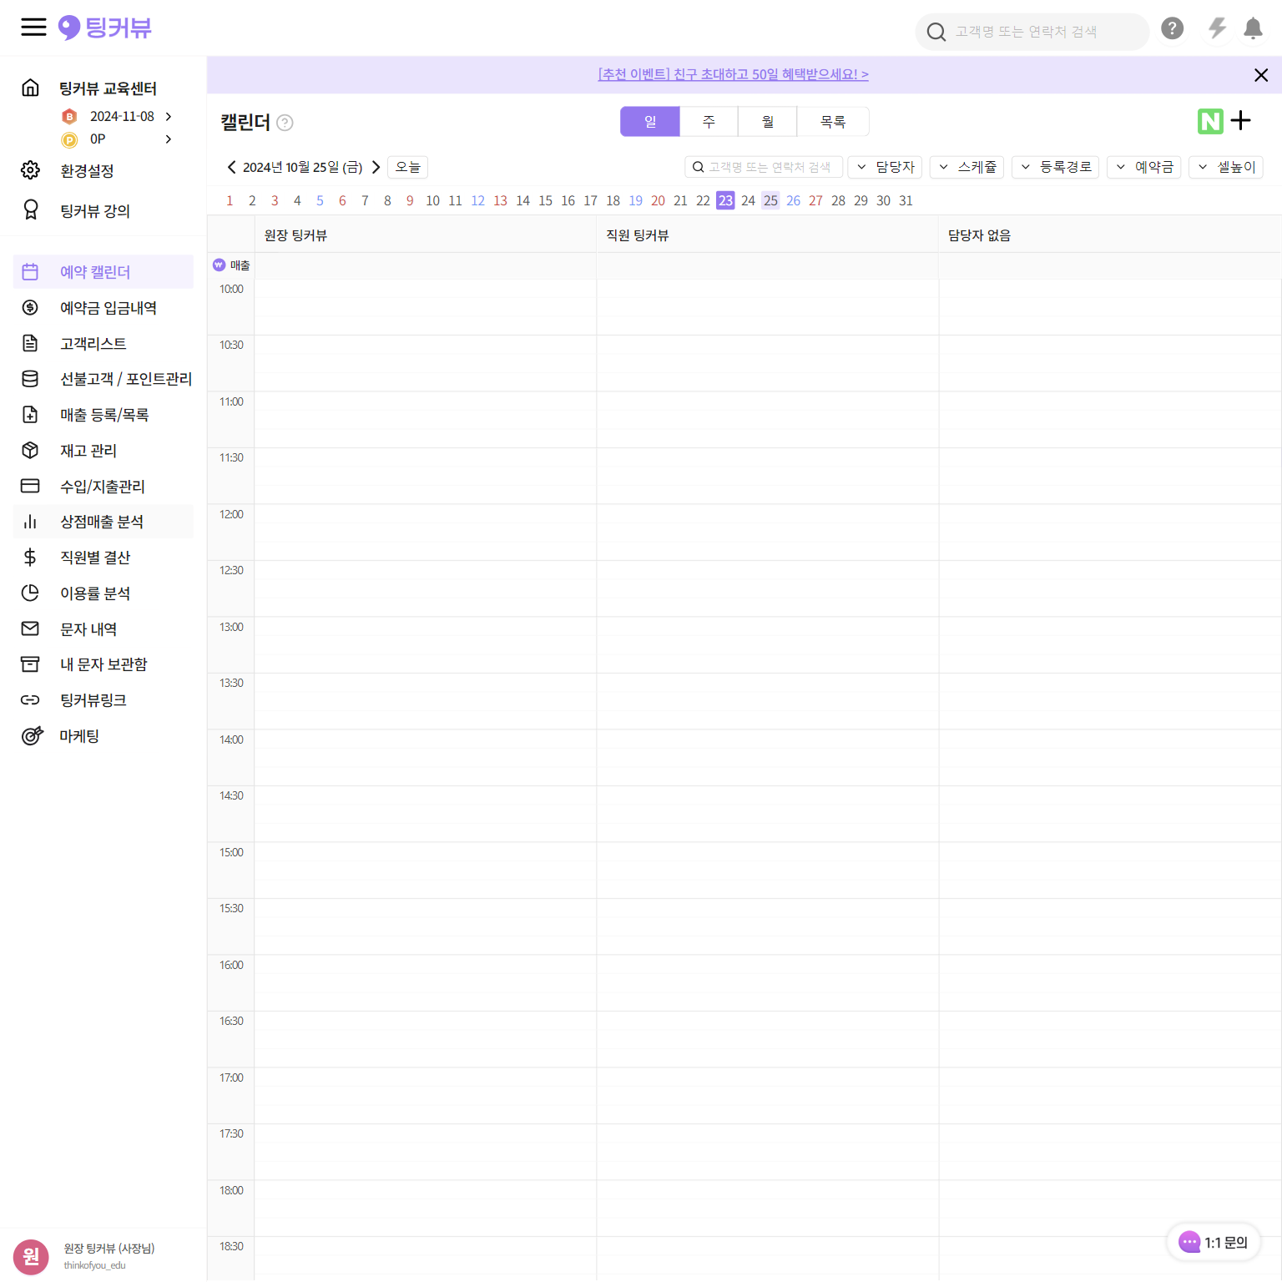1282x1282 pixels.
Task: Click the 직원별 결산 dollar icon
Action: [x=30, y=558]
